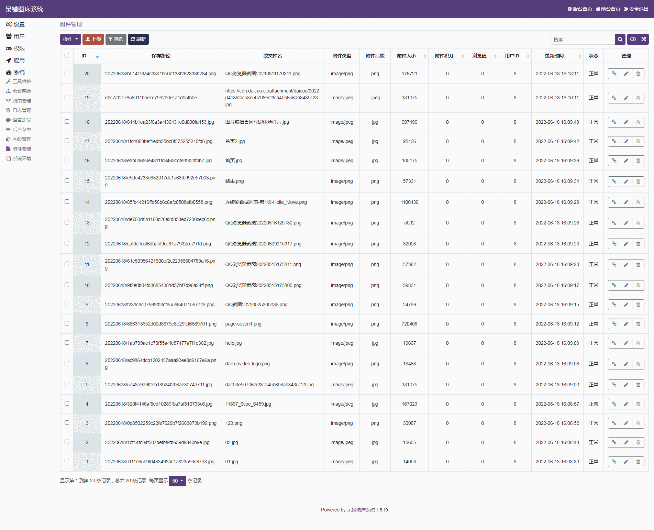Expand the 设置 sidebar menu
The image size is (654, 530).
coord(15,24)
